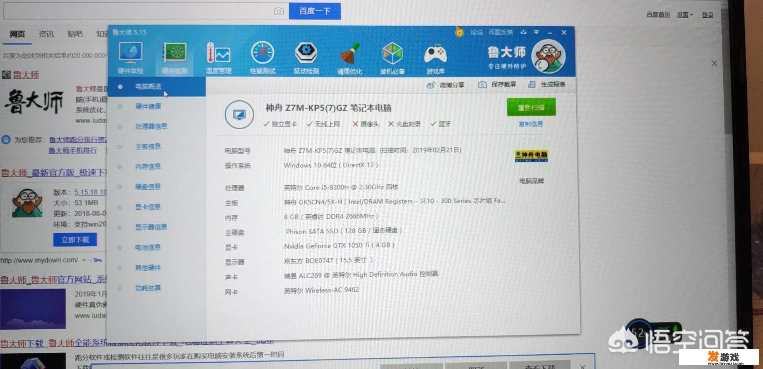Click 微博分享 weibo share
The width and height of the screenshot is (763, 369).
tap(445, 85)
